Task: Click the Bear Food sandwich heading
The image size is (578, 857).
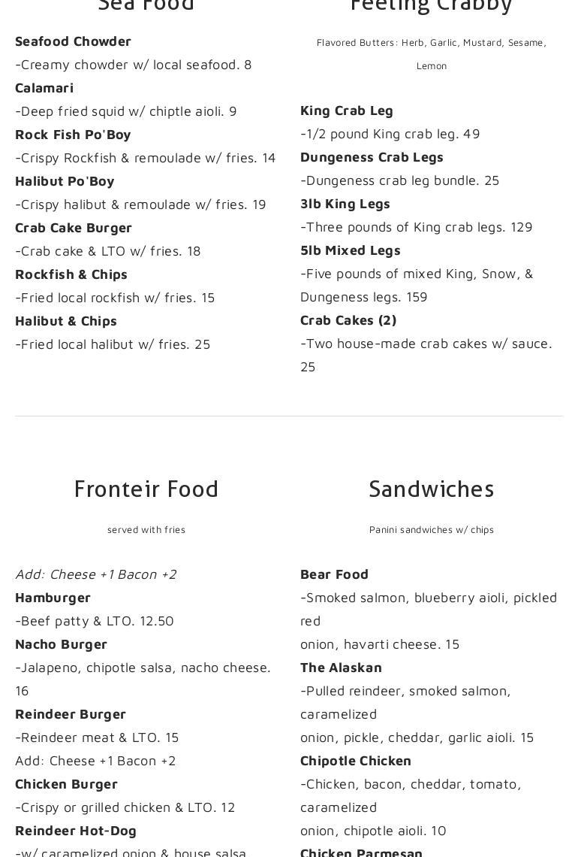Action: pos(334,574)
